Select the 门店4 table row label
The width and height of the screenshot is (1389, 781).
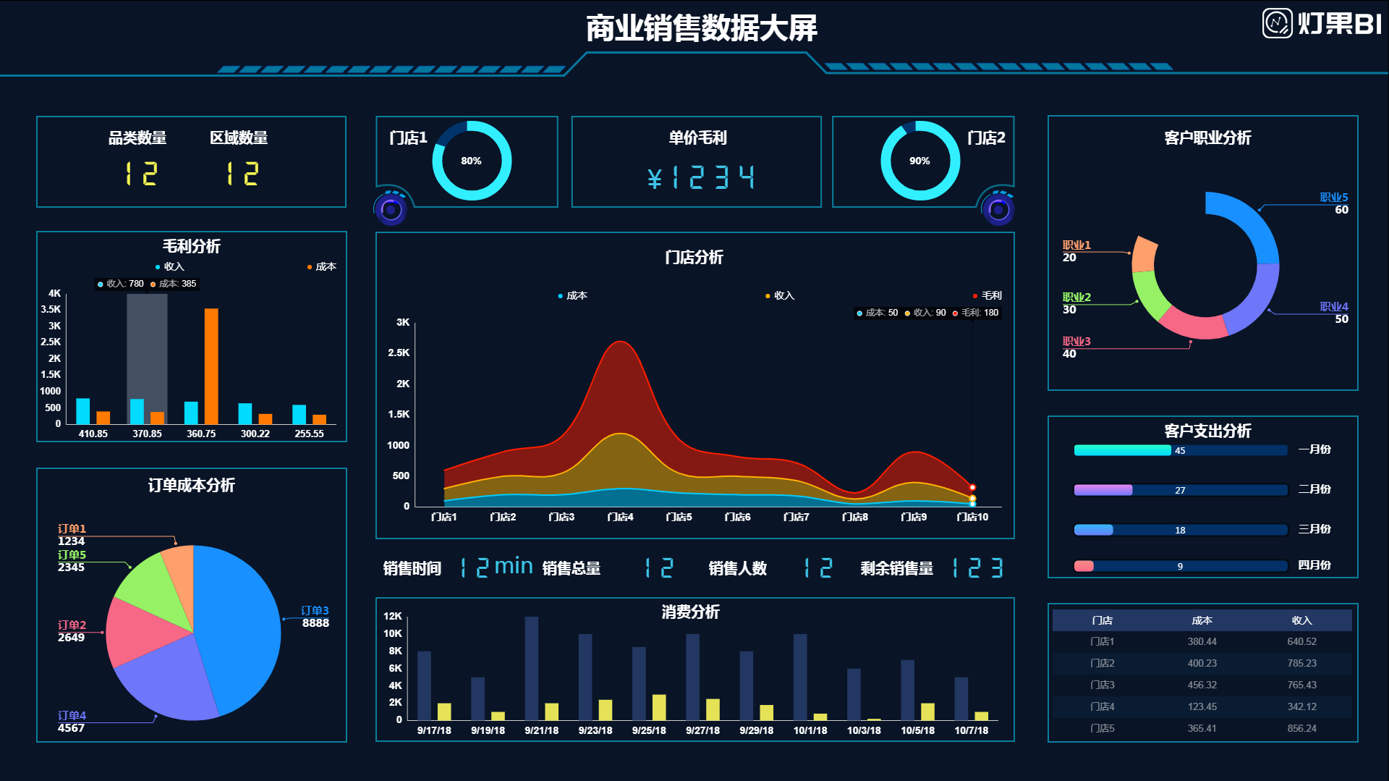point(1103,706)
